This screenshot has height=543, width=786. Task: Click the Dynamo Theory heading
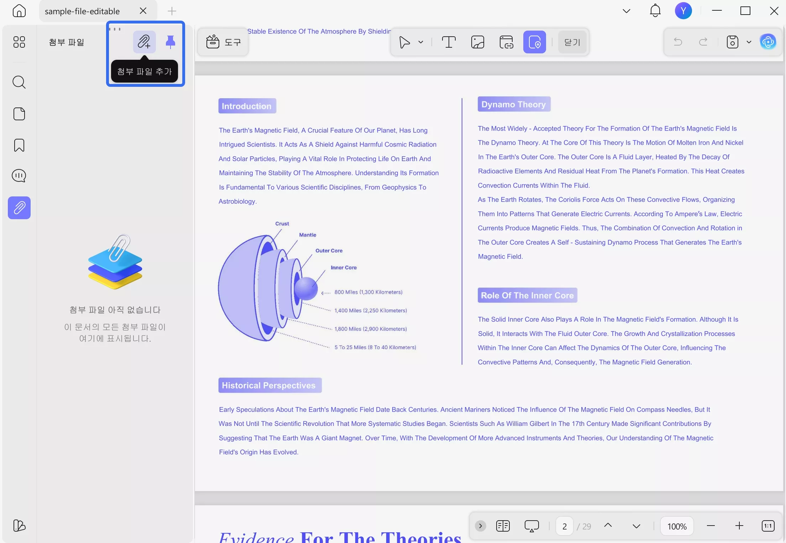coord(514,104)
